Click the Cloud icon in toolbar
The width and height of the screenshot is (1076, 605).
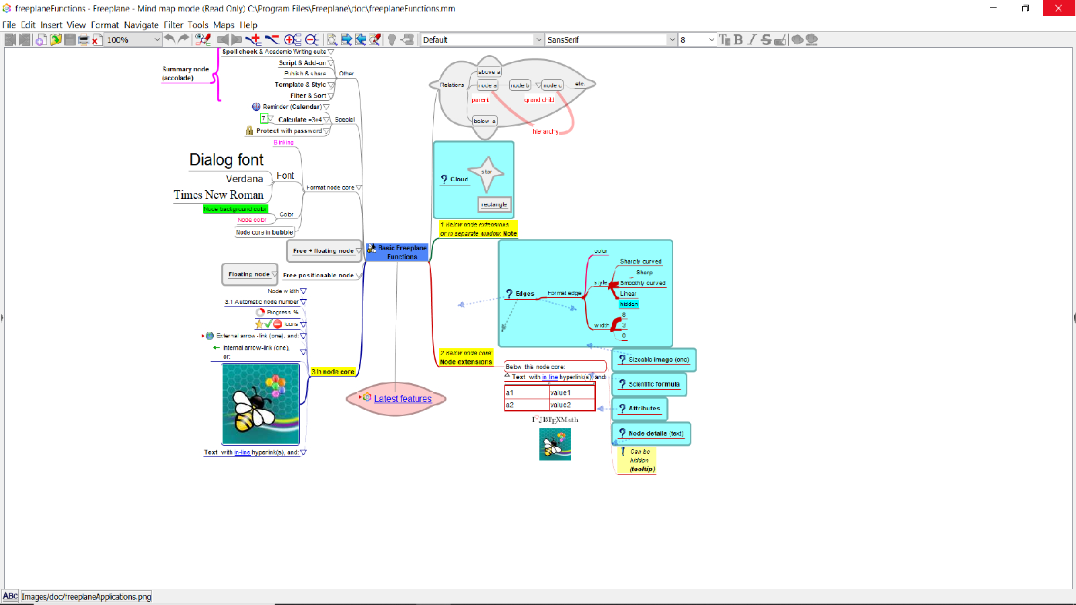[x=798, y=40]
